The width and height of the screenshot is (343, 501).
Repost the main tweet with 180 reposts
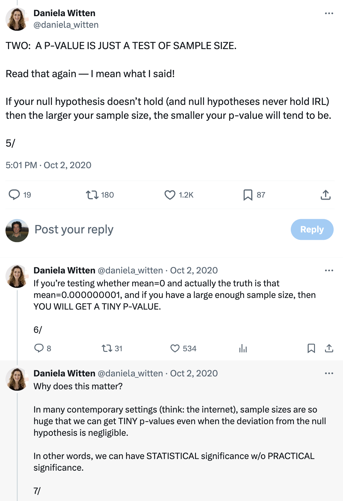[92, 195]
